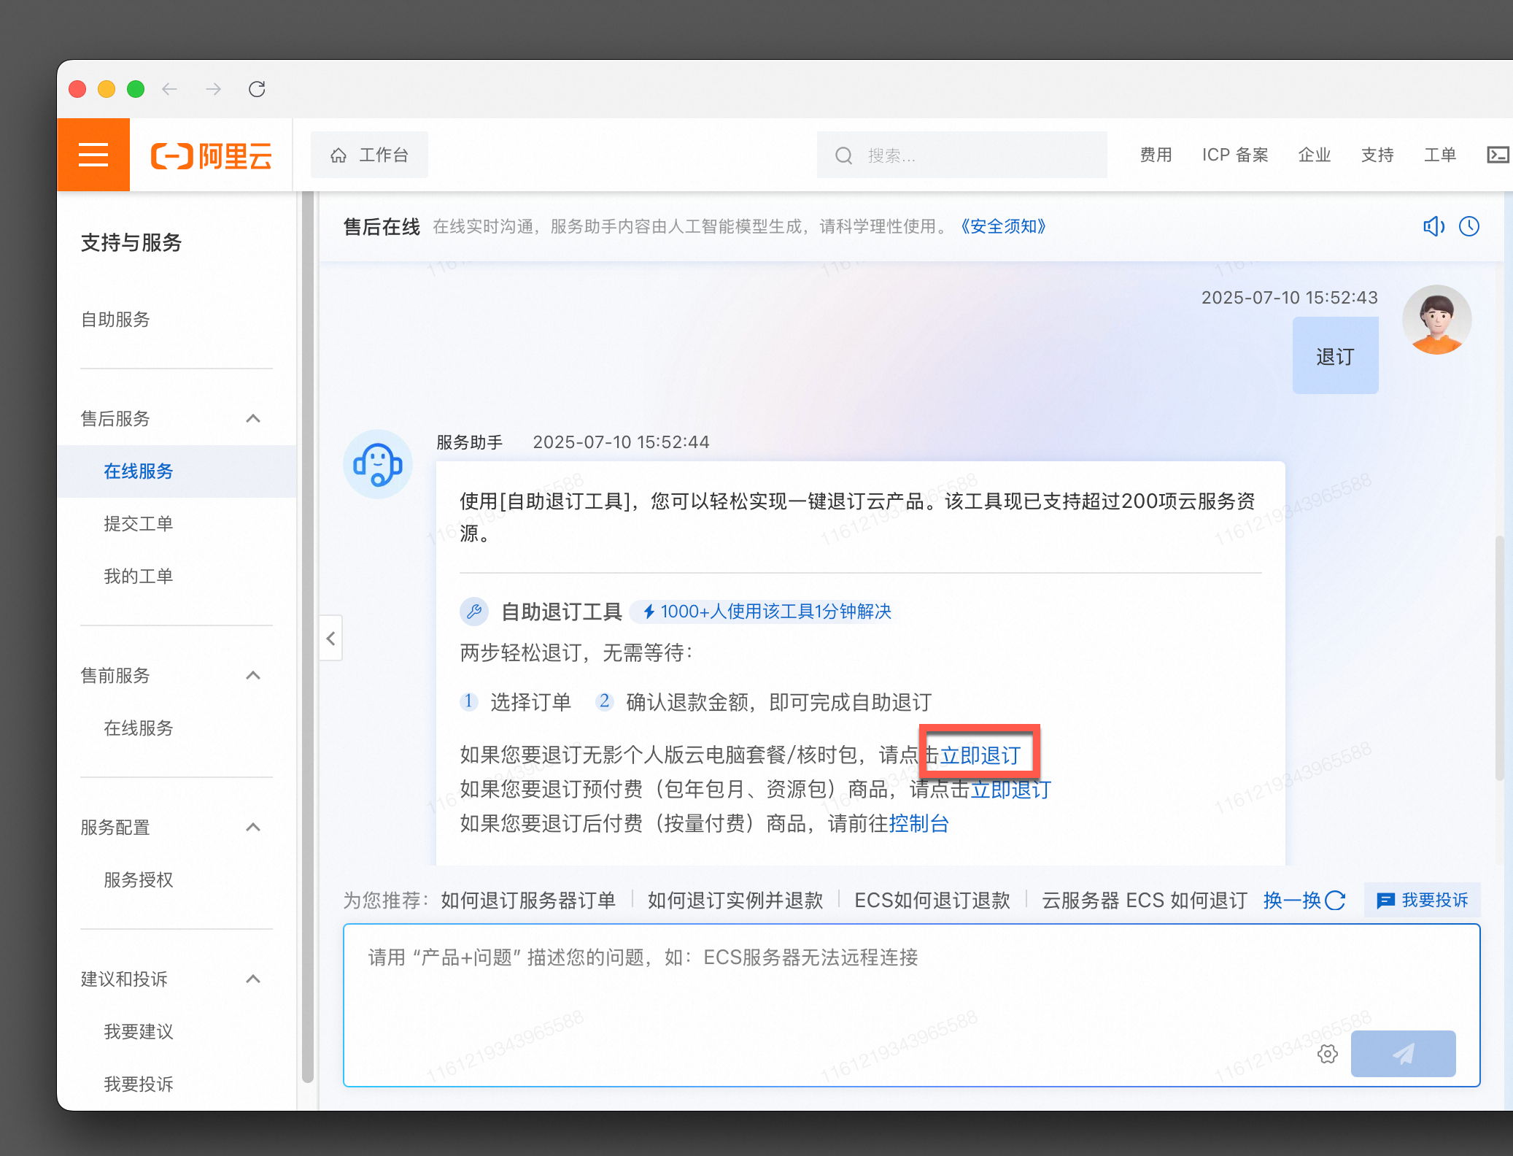Open the 企业 menu
This screenshot has width=1513, height=1156.
tap(1315, 155)
